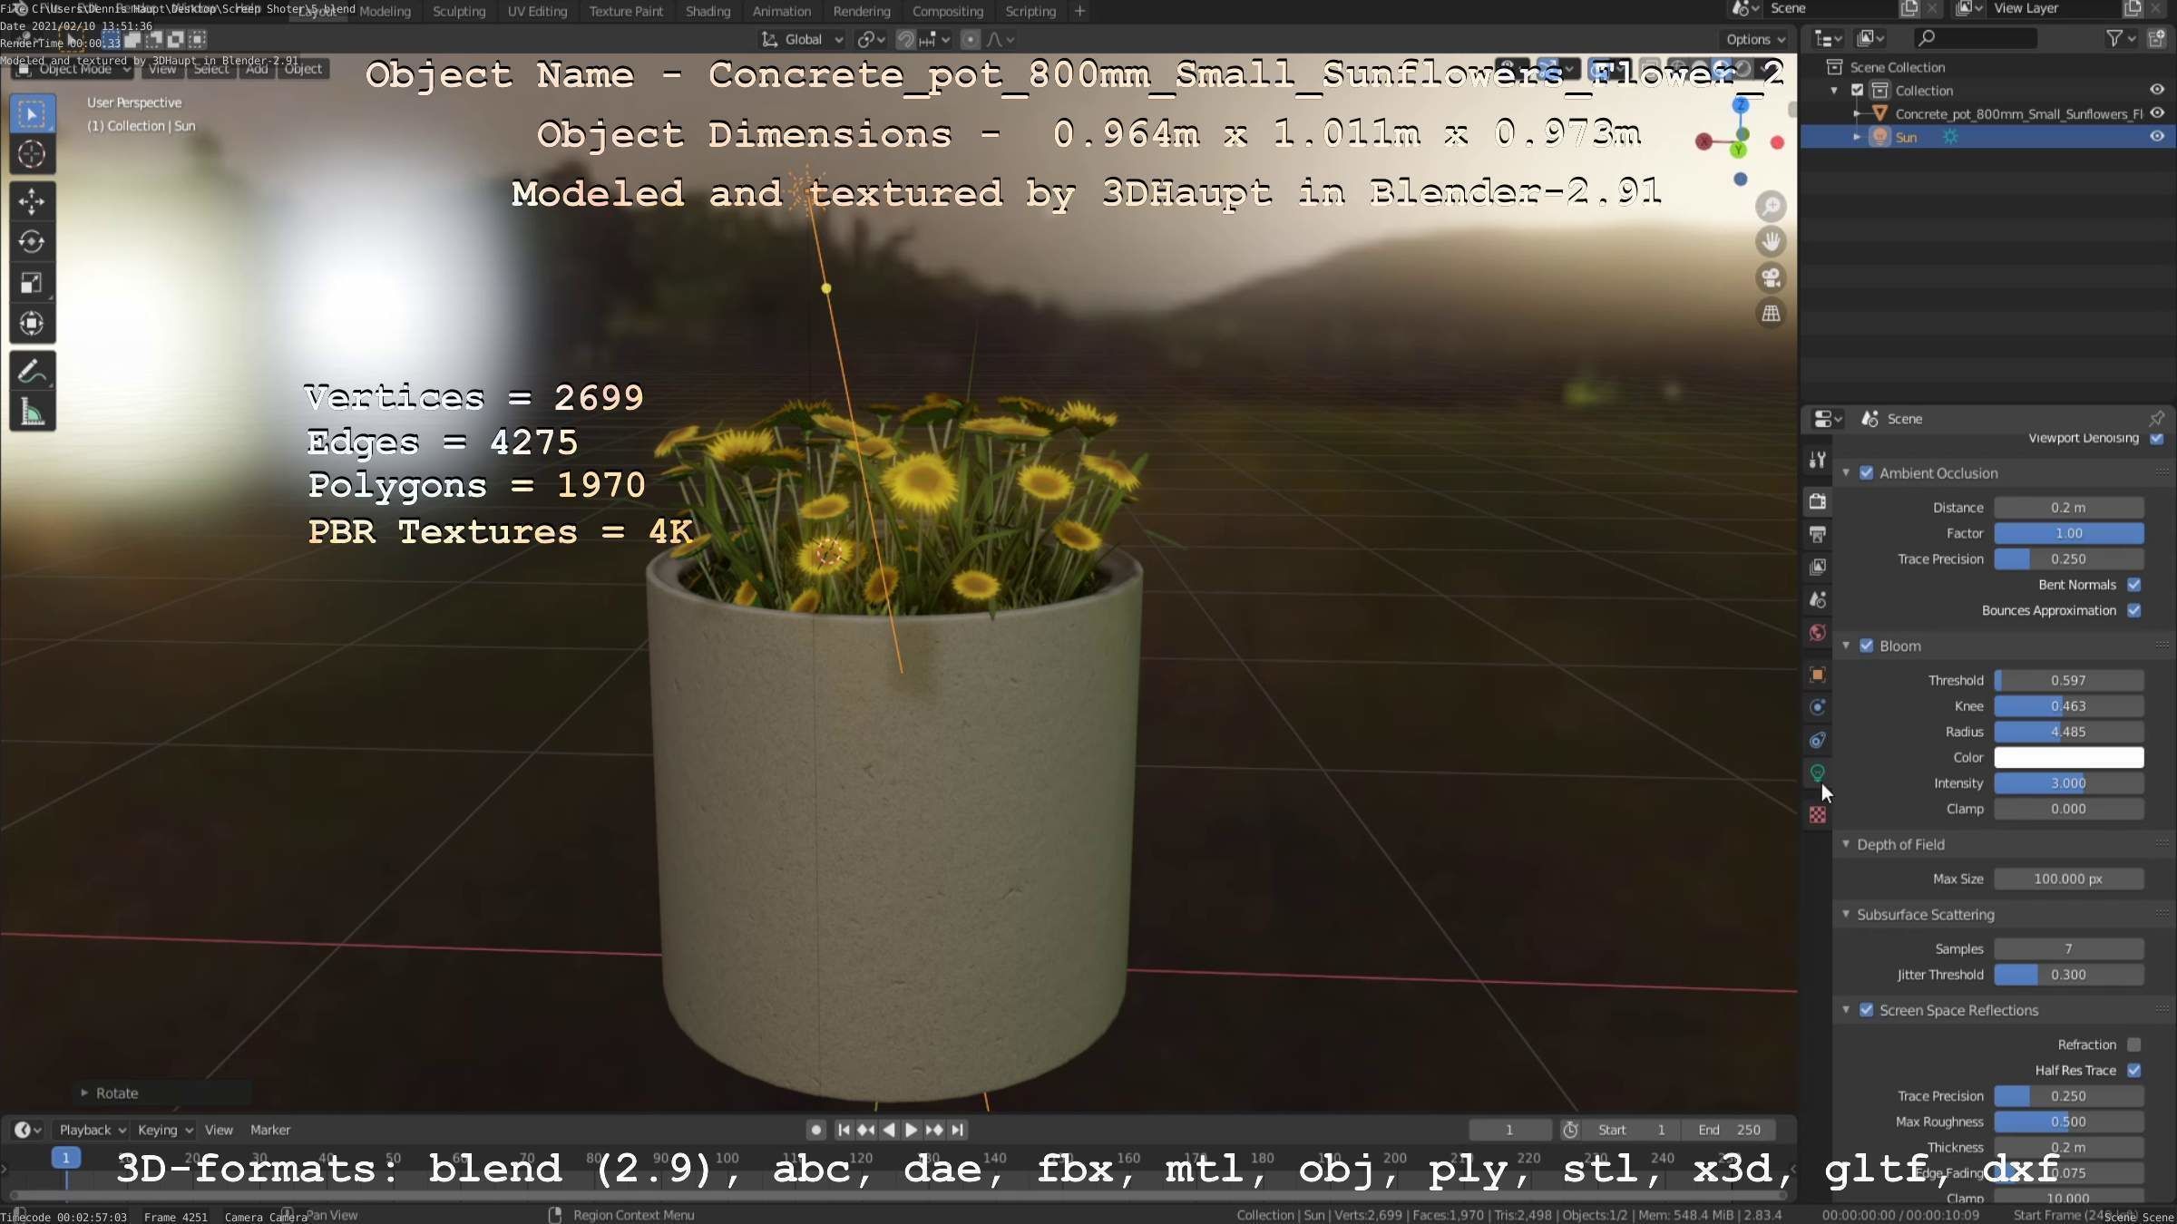The width and height of the screenshot is (2177, 1224).
Task: Choose the Rotate tool
Action: tap(32, 242)
